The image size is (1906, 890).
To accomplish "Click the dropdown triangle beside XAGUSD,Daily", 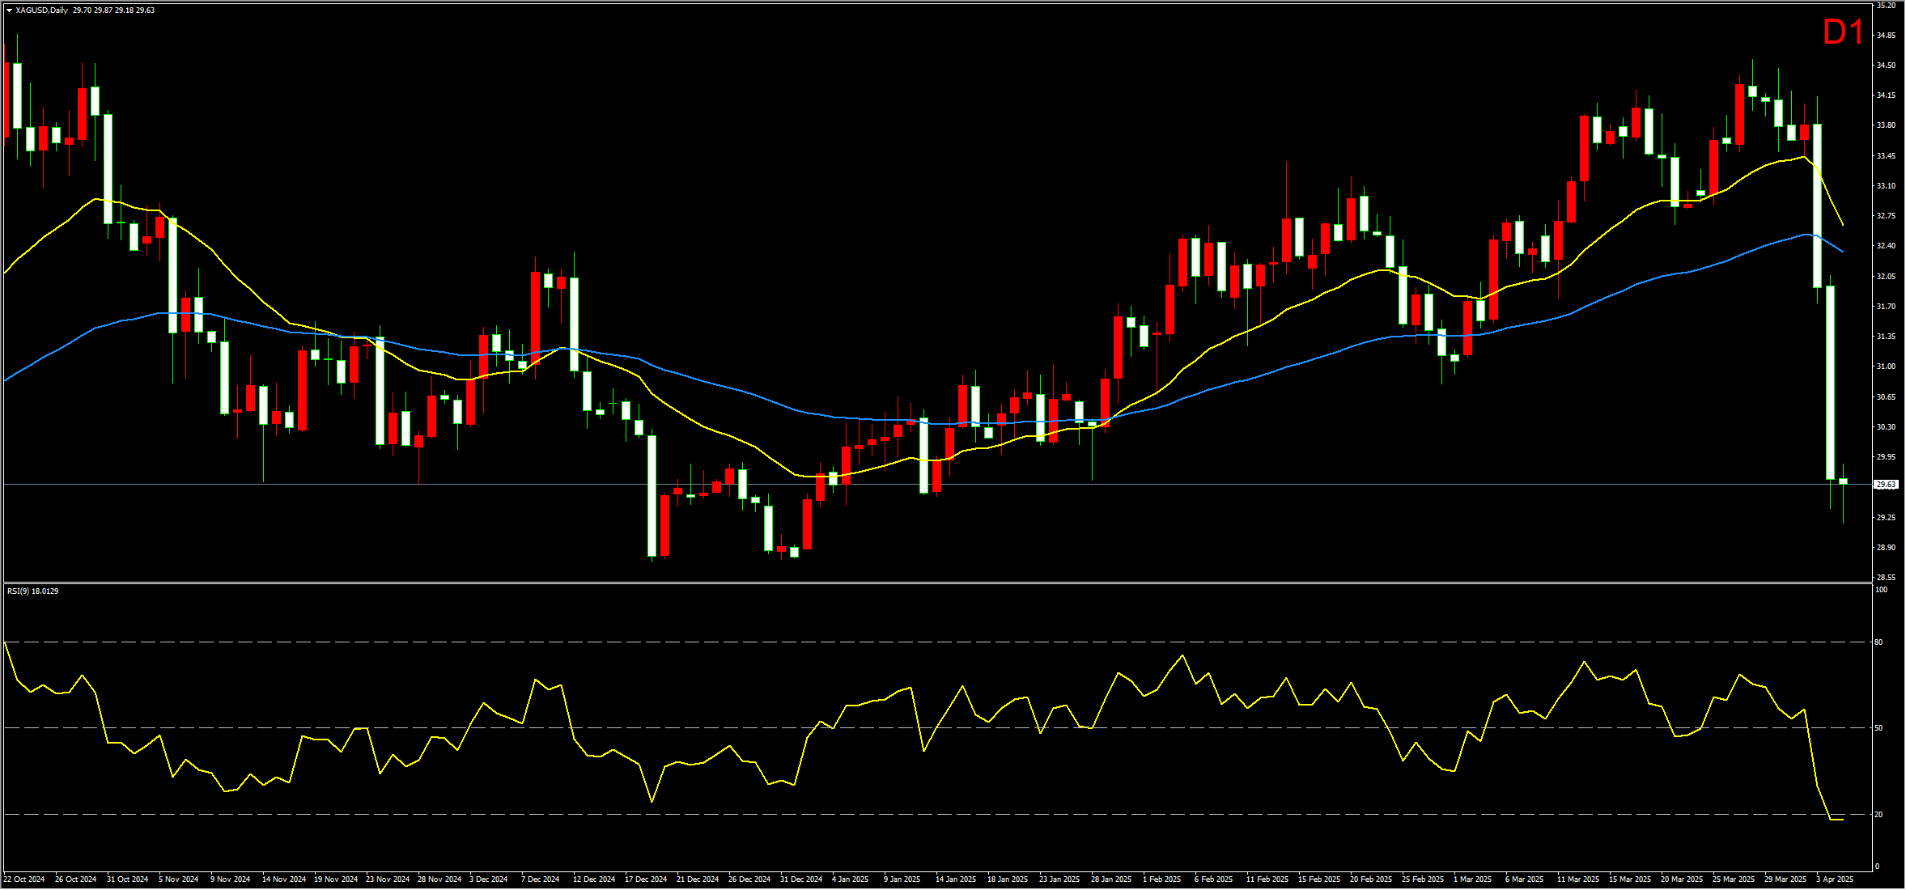I will [9, 11].
